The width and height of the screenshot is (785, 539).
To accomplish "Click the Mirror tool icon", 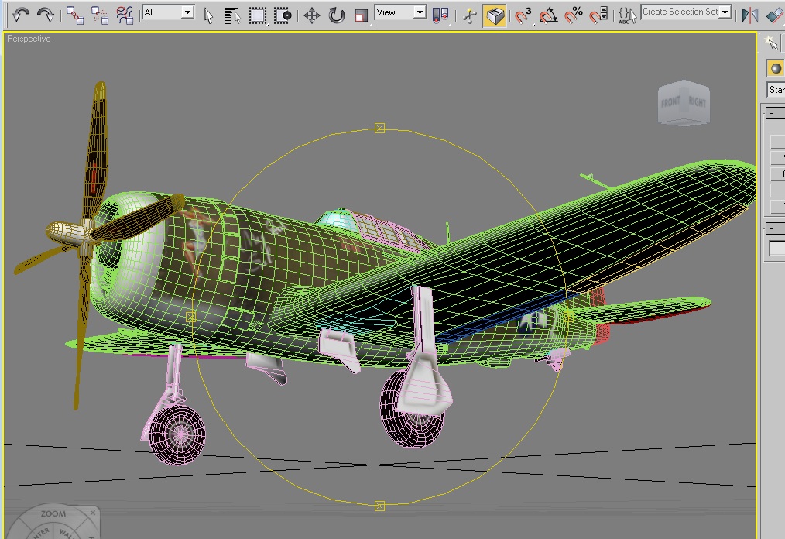I will pos(749,15).
